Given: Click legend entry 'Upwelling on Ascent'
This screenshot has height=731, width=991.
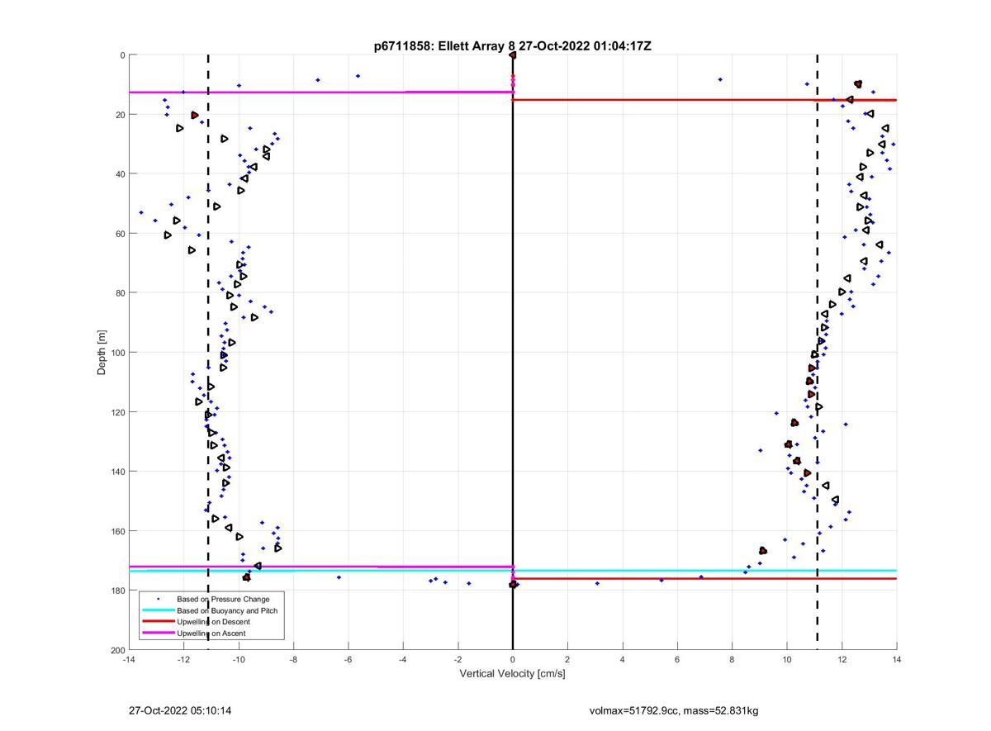Looking at the screenshot, I should pyautogui.click(x=211, y=634).
